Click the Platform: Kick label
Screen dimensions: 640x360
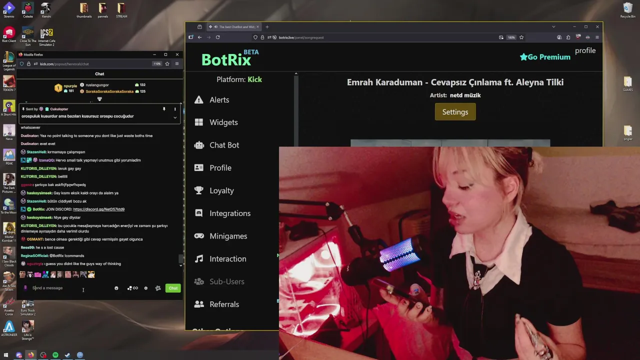[x=239, y=79]
